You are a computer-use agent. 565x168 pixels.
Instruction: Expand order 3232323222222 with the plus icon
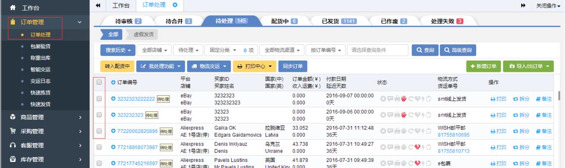113,99
